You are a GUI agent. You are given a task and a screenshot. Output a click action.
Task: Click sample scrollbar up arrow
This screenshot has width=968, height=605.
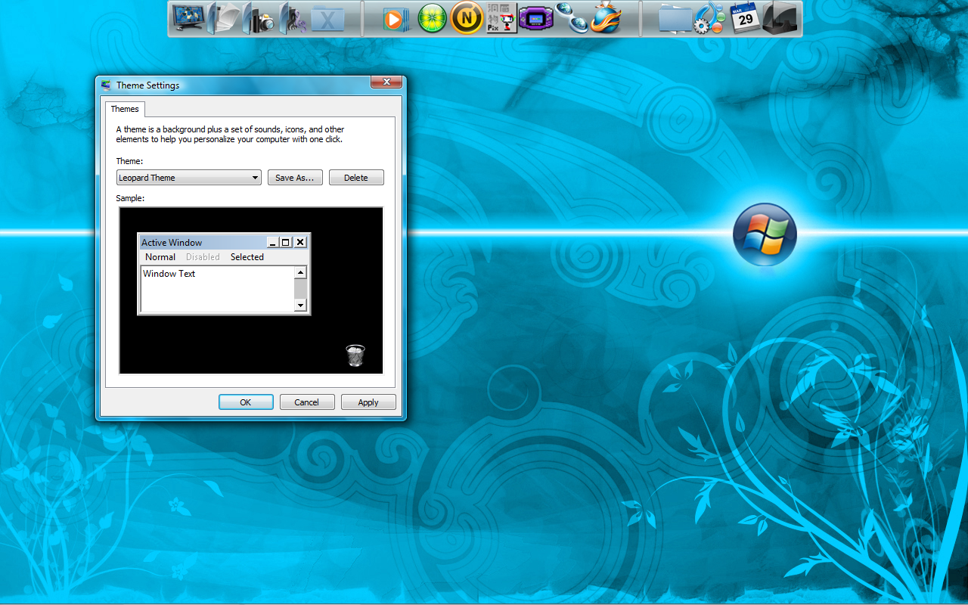point(300,272)
